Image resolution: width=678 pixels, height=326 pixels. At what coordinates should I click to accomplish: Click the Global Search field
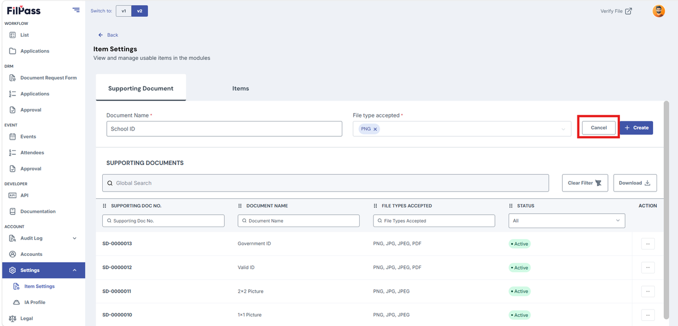click(325, 183)
